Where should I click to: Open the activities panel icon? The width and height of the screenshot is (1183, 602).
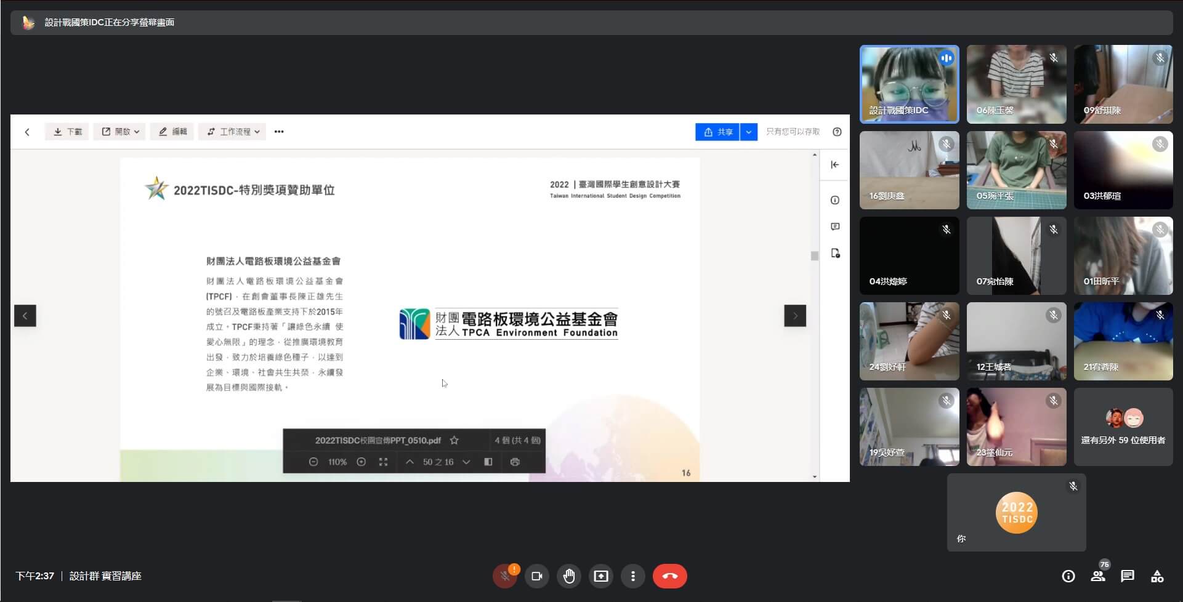pyautogui.click(x=1157, y=576)
